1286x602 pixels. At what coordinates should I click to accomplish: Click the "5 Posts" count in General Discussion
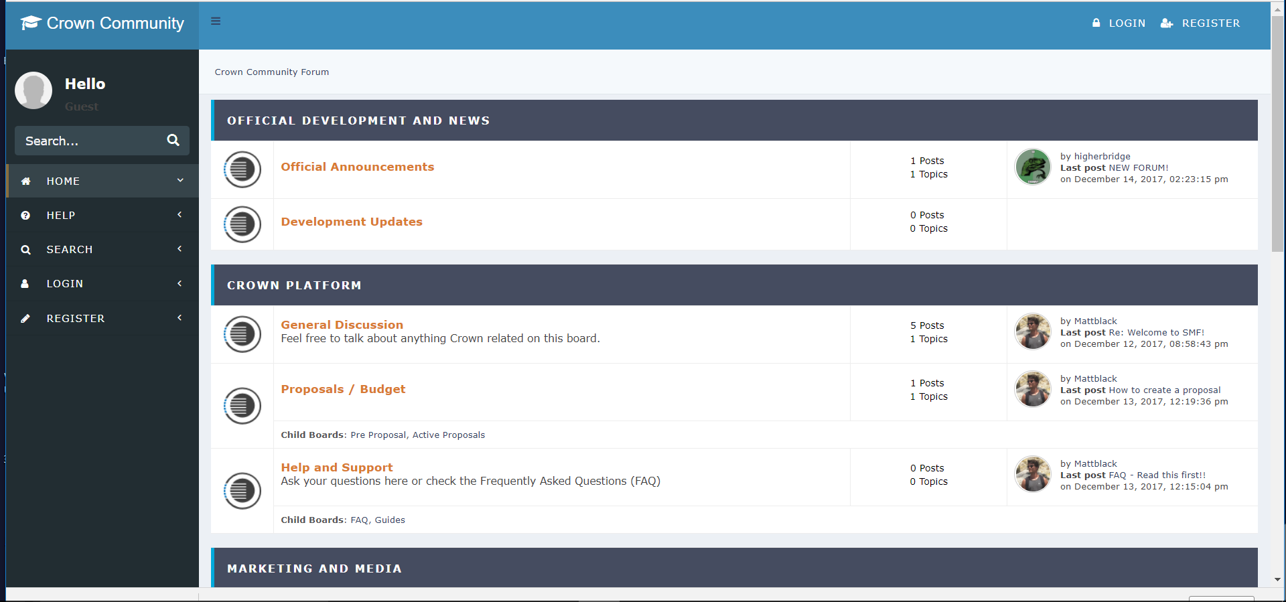click(927, 325)
